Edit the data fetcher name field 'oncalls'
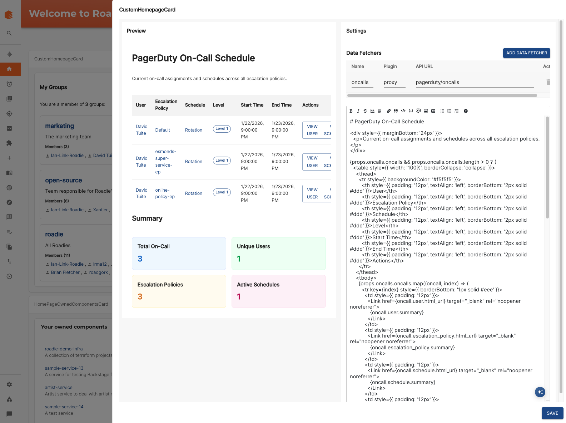The width and height of the screenshot is (566, 423). pyautogui.click(x=362, y=83)
